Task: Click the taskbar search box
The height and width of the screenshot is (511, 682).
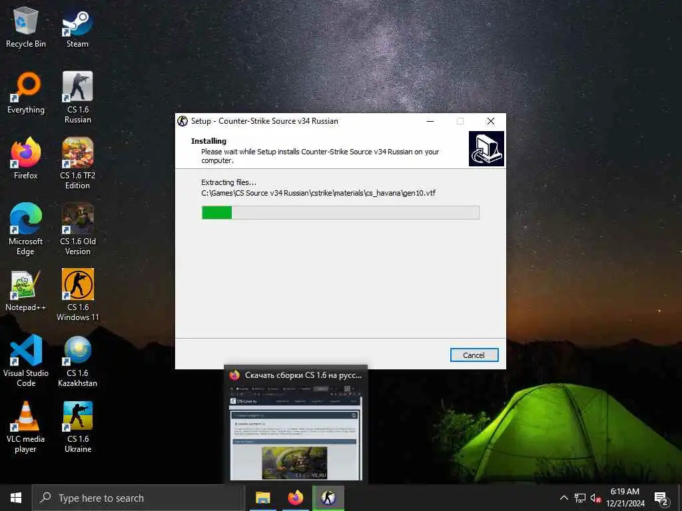Action: click(x=139, y=498)
